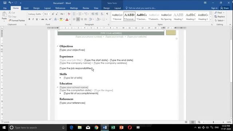
Task: Click the zoom slider handle
Action: click(x=213, y=122)
